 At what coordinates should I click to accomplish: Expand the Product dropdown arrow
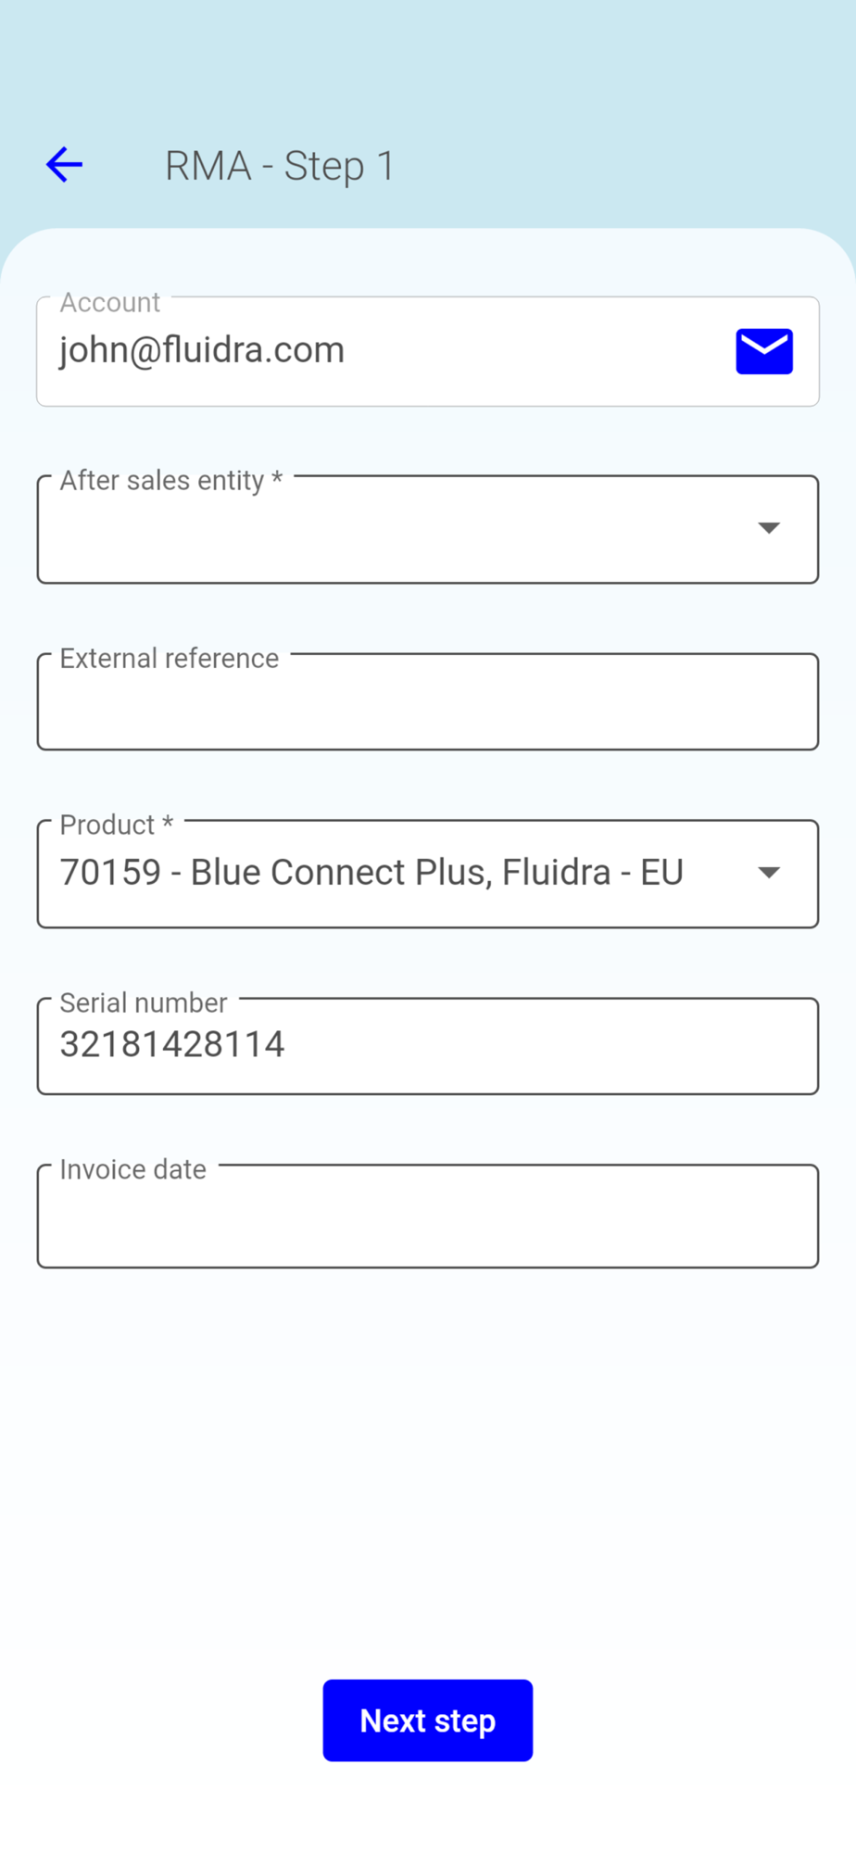768,873
